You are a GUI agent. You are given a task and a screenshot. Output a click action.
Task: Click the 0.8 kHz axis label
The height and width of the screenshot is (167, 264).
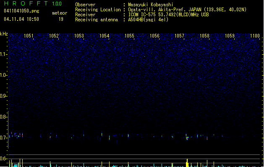(3, 117)
